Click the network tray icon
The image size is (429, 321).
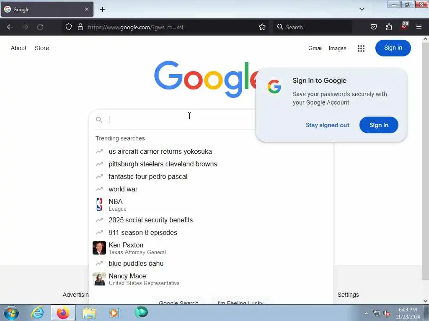377,313
